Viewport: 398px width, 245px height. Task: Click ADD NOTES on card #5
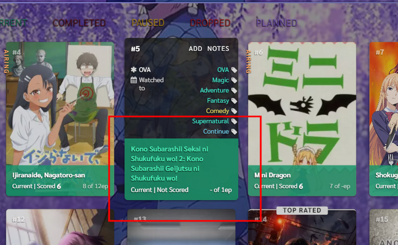coord(209,49)
